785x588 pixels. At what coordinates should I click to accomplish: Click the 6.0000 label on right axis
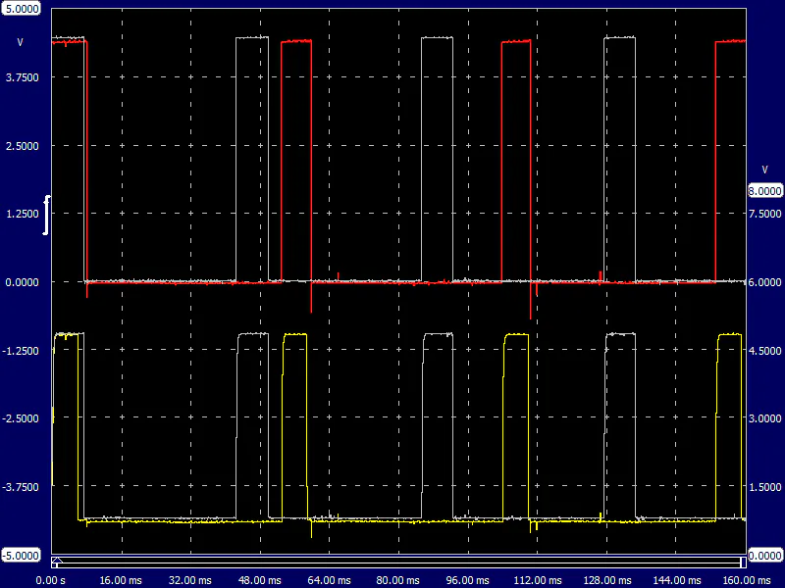(x=764, y=282)
